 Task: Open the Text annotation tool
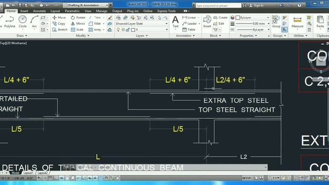click(175, 22)
